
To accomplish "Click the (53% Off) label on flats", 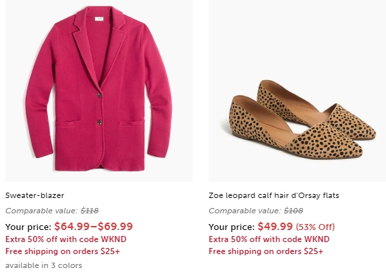I will click(x=315, y=227).
